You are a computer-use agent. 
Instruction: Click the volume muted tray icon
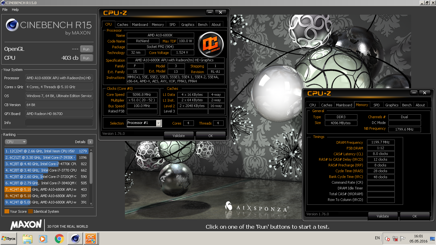(x=387, y=238)
